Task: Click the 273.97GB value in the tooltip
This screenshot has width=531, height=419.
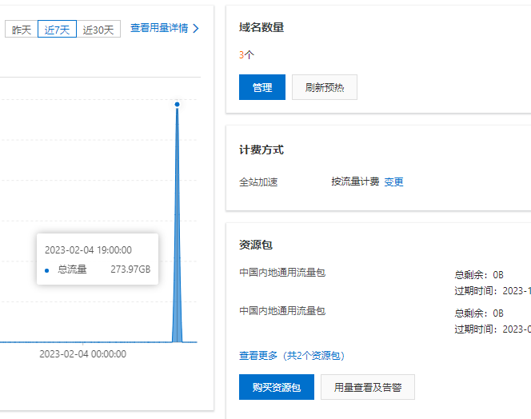Action: point(130,270)
